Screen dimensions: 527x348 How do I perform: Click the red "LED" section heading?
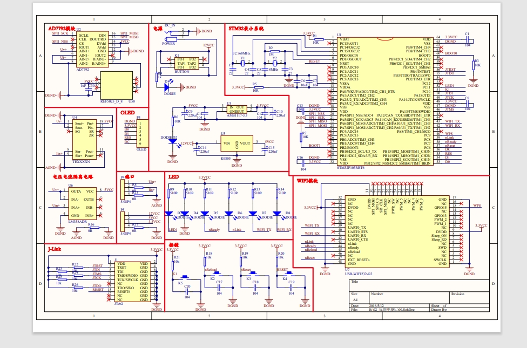(x=173, y=176)
